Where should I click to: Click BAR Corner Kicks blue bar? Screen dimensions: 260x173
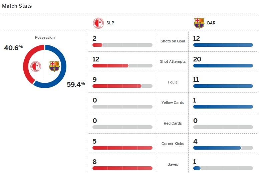click(x=217, y=148)
